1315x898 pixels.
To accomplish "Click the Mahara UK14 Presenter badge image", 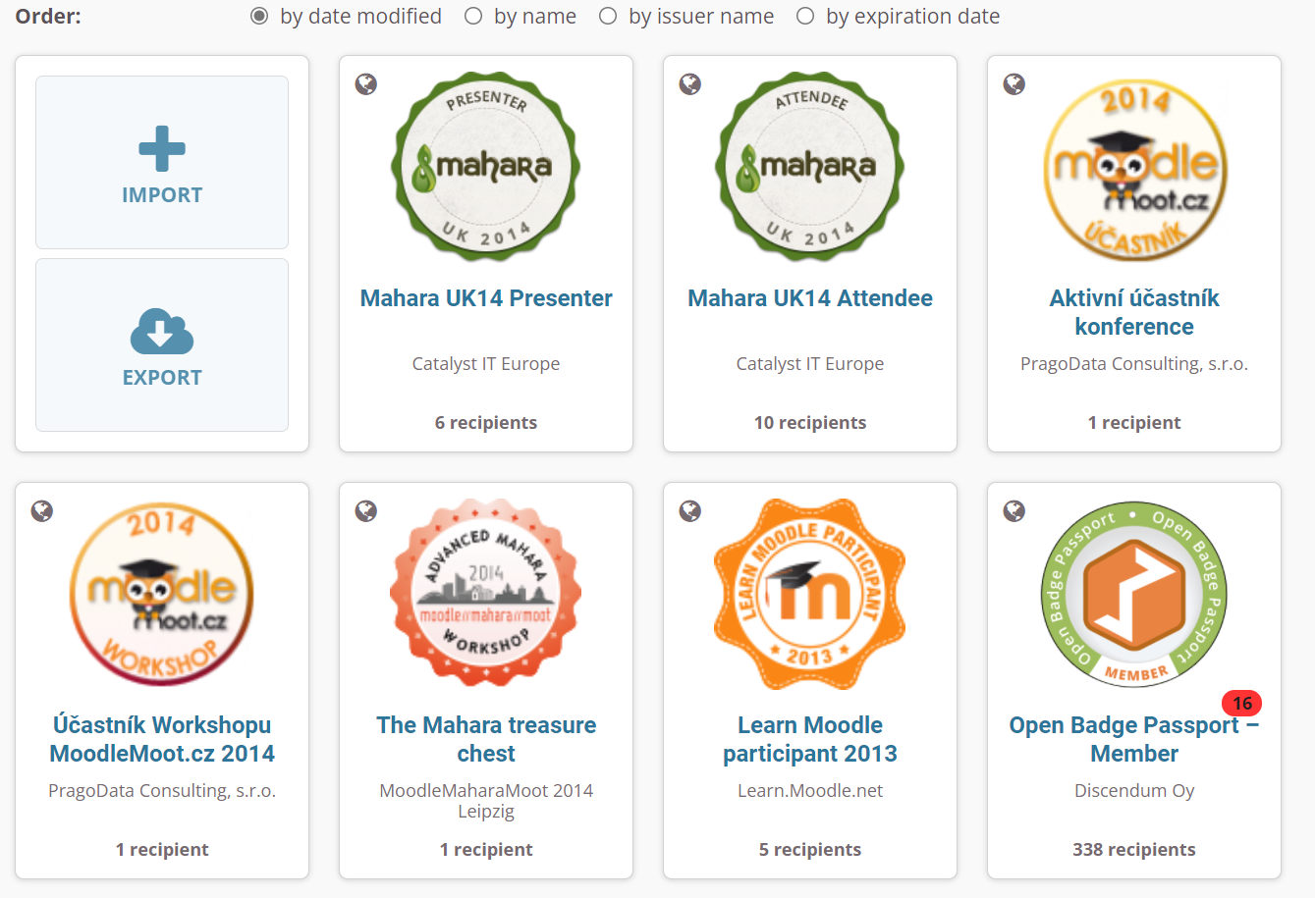I will (485, 167).
